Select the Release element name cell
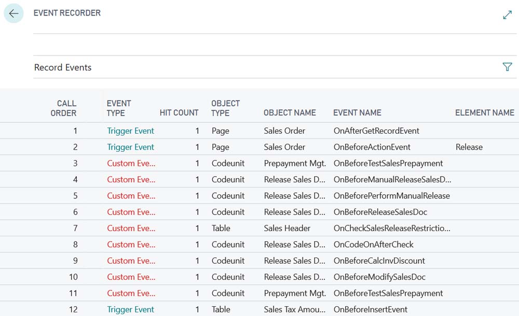Screen dimensions: 519x316 tap(469, 147)
